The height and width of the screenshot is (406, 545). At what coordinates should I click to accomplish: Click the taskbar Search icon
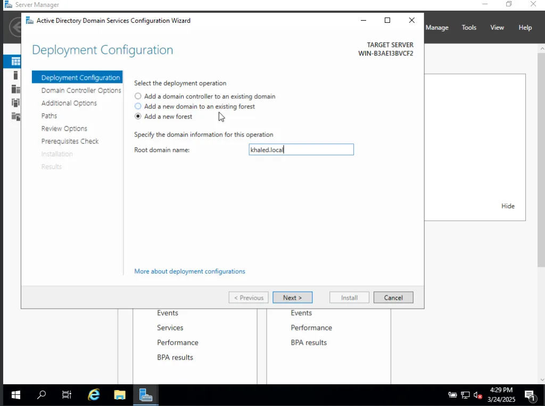coord(42,395)
